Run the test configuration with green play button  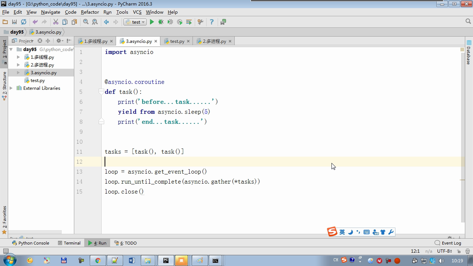(x=152, y=22)
